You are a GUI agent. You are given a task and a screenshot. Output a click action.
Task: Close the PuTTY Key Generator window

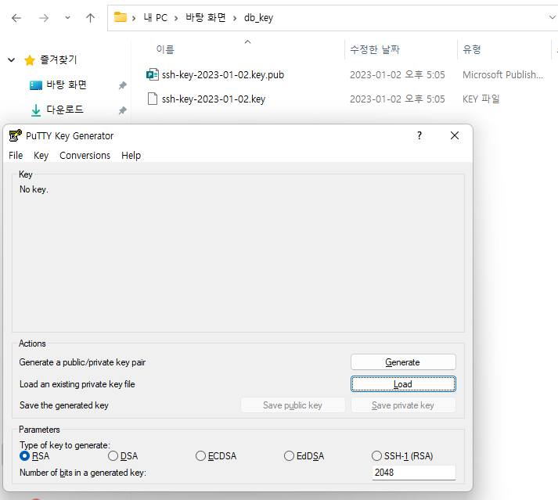(455, 135)
